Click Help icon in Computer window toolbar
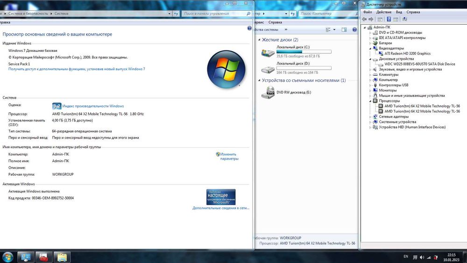The image size is (467, 263). (x=354, y=29)
